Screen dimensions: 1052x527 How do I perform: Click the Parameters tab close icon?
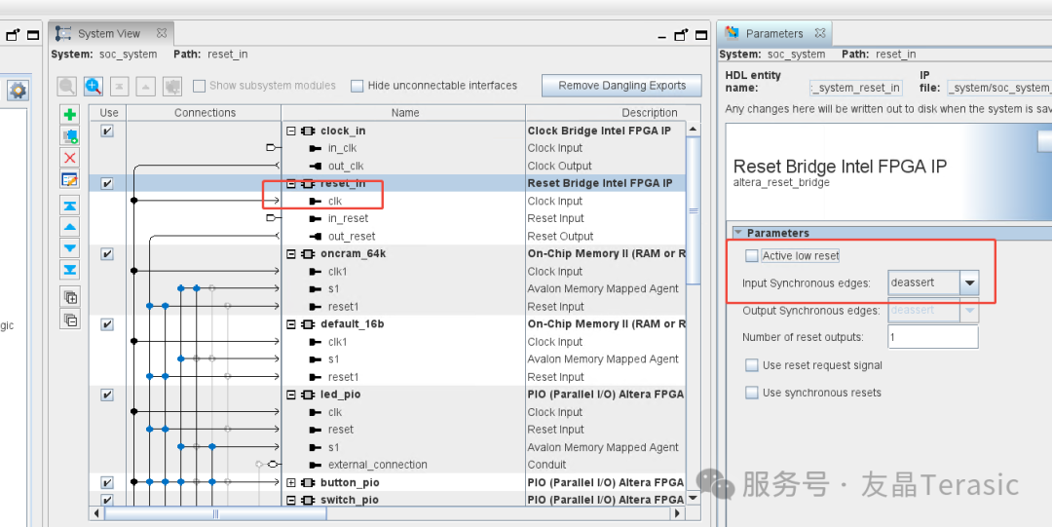click(x=820, y=33)
